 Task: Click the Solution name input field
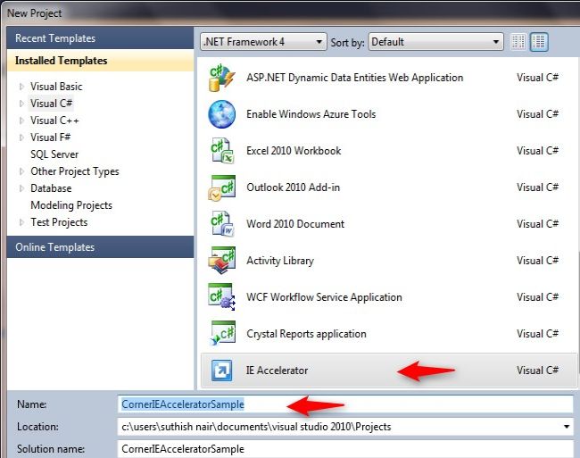(x=345, y=449)
